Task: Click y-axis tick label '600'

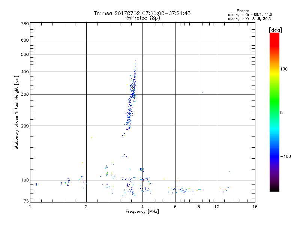Action: click(x=25, y=40)
